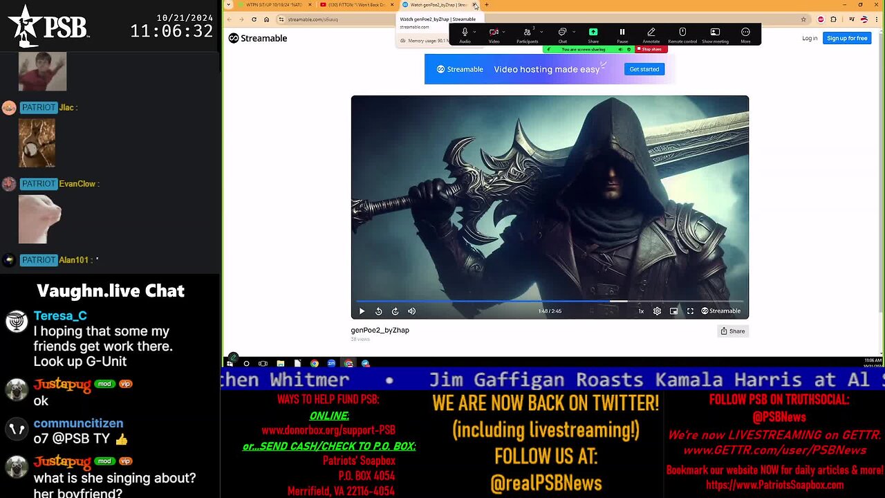Play the Streamable video
The width and height of the screenshot is (885, 498).
pyautogui.click(x=362, y=311)
